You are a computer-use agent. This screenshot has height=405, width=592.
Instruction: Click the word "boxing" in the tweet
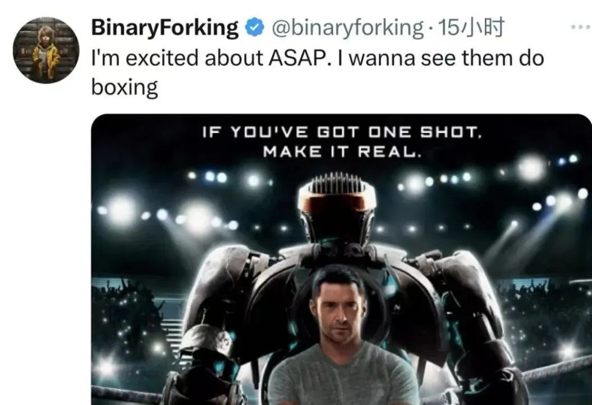pos(125,88)
